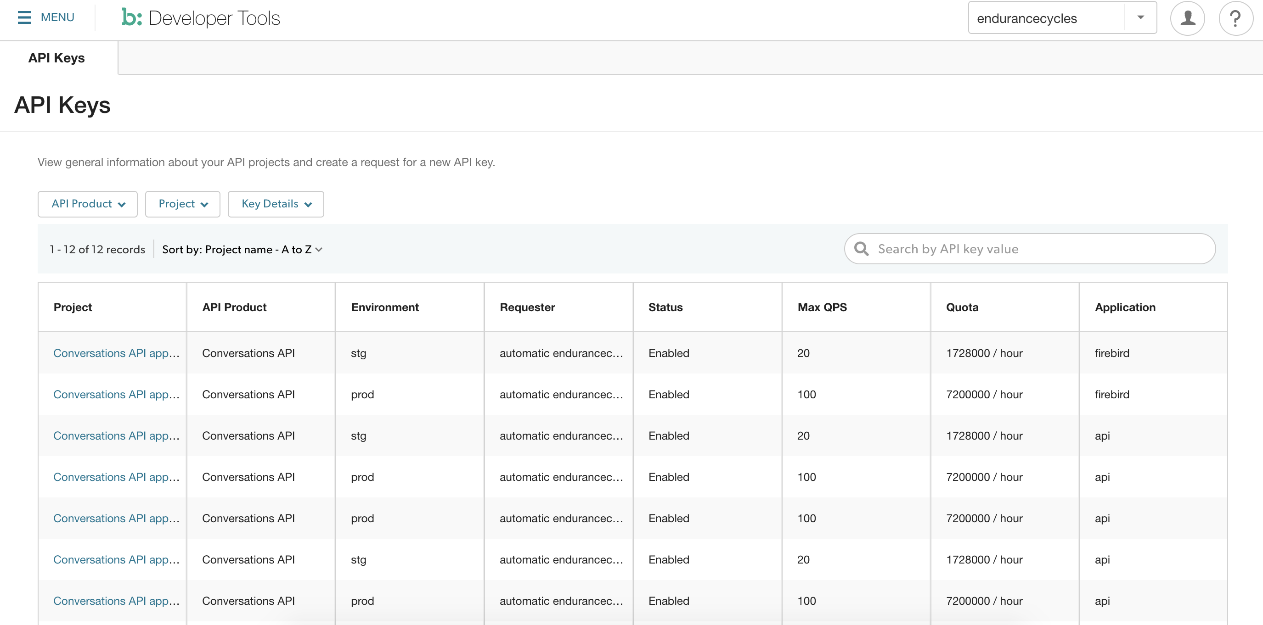The width and height of the screenshot is (1263, 625).
Task: Open the API Product filter dropdown
Action: pyautogui.click(x=88, y=204)
